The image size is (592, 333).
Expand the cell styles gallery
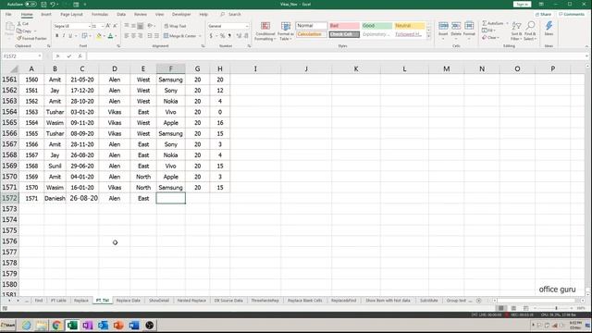point(428,37)
